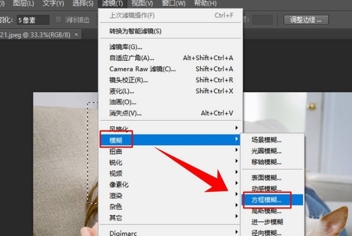Click the feather 5 像素 input field

(33, 20)
